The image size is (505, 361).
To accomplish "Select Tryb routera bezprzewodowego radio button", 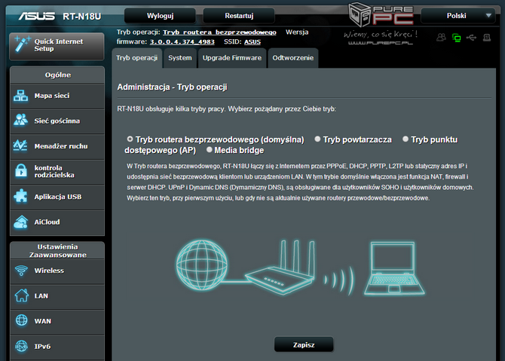I will 130,139.
